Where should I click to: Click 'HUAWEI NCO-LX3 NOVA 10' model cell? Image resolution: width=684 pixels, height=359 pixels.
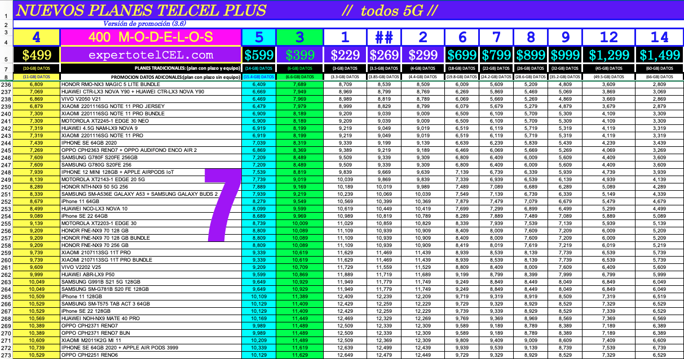pyautogui.click(x=151, y=209)
